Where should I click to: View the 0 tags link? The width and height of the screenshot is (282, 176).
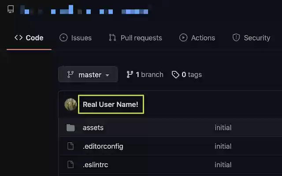[187, 74]
